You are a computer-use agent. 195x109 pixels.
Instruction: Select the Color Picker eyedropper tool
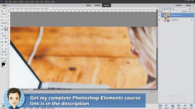(2, 45)
